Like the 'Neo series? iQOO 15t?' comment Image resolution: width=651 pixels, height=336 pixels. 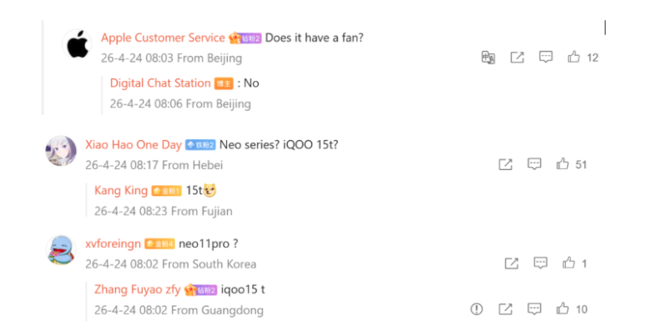click(563, 164)
